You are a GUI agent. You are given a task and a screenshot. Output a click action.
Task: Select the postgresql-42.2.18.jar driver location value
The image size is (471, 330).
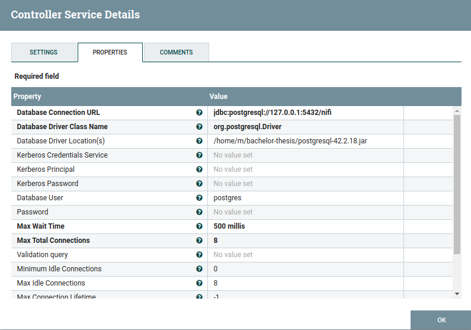tap(290, 141)
